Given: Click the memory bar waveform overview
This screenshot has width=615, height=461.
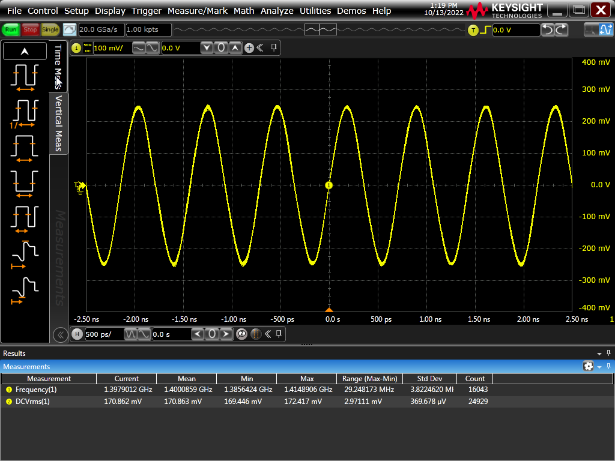Looking at the screenshot, I should [x=320, y=30].
